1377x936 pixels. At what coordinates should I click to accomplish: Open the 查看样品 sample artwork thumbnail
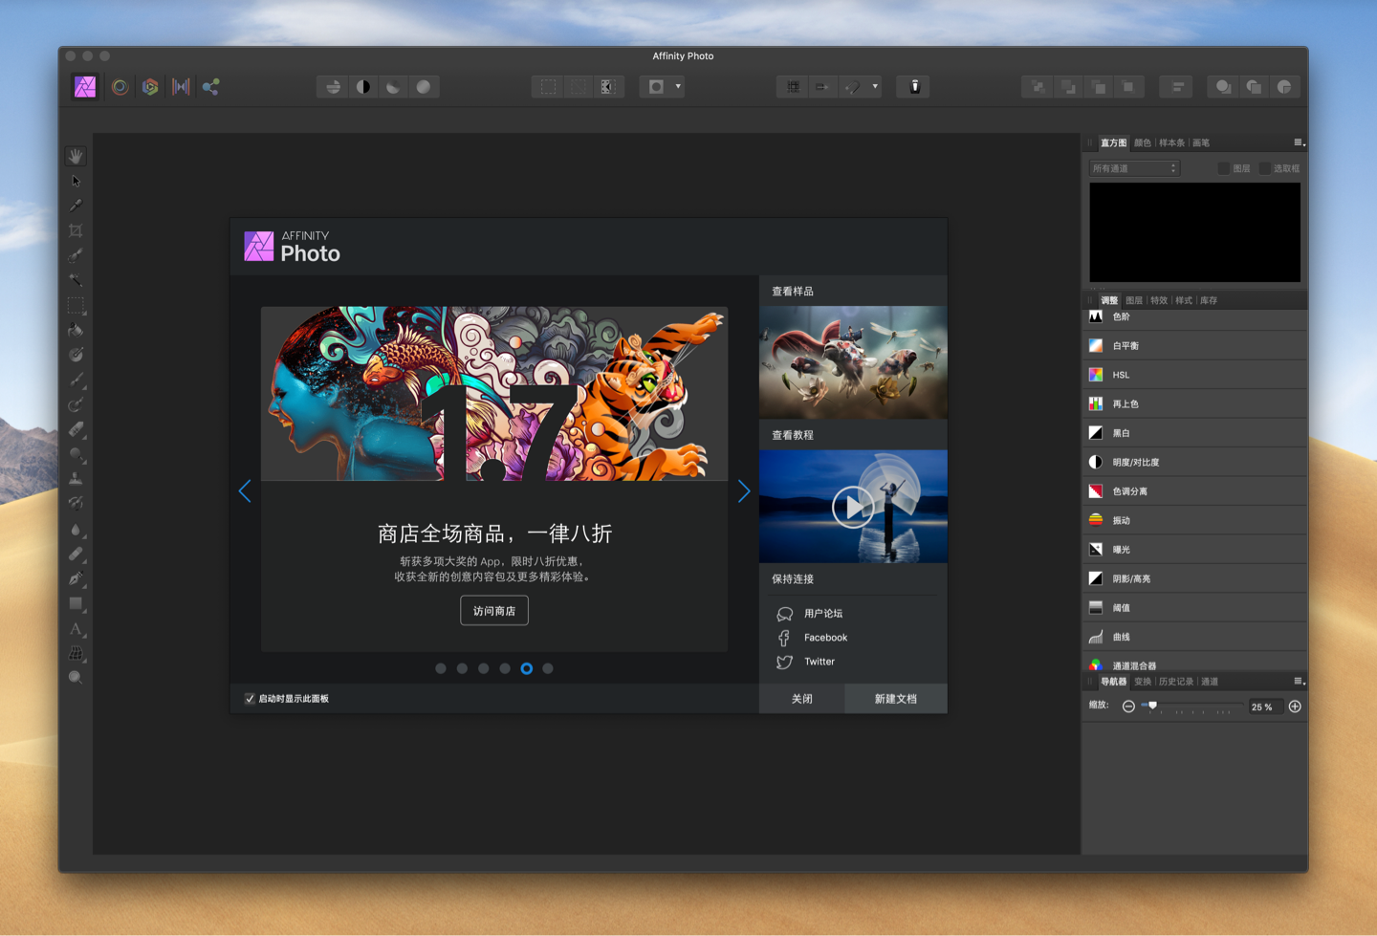coord(853,362)
